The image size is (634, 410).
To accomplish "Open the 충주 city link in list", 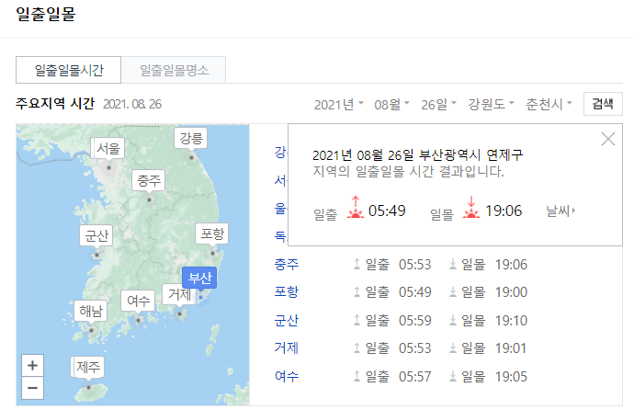I will [287, 265].
